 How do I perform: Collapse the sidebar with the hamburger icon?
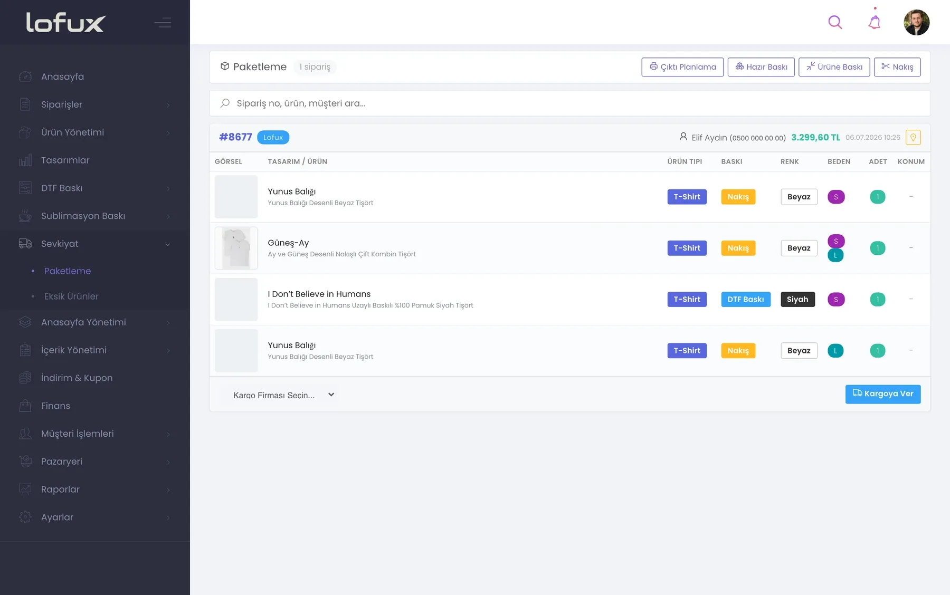[163, 23]
